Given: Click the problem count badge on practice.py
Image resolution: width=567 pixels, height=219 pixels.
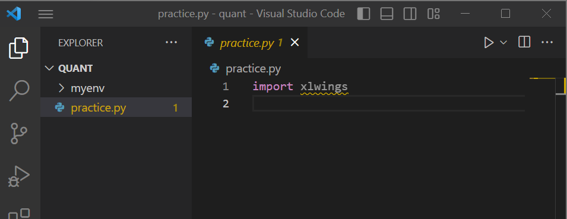Looking at the screenshot, I should tap(175, 107).
